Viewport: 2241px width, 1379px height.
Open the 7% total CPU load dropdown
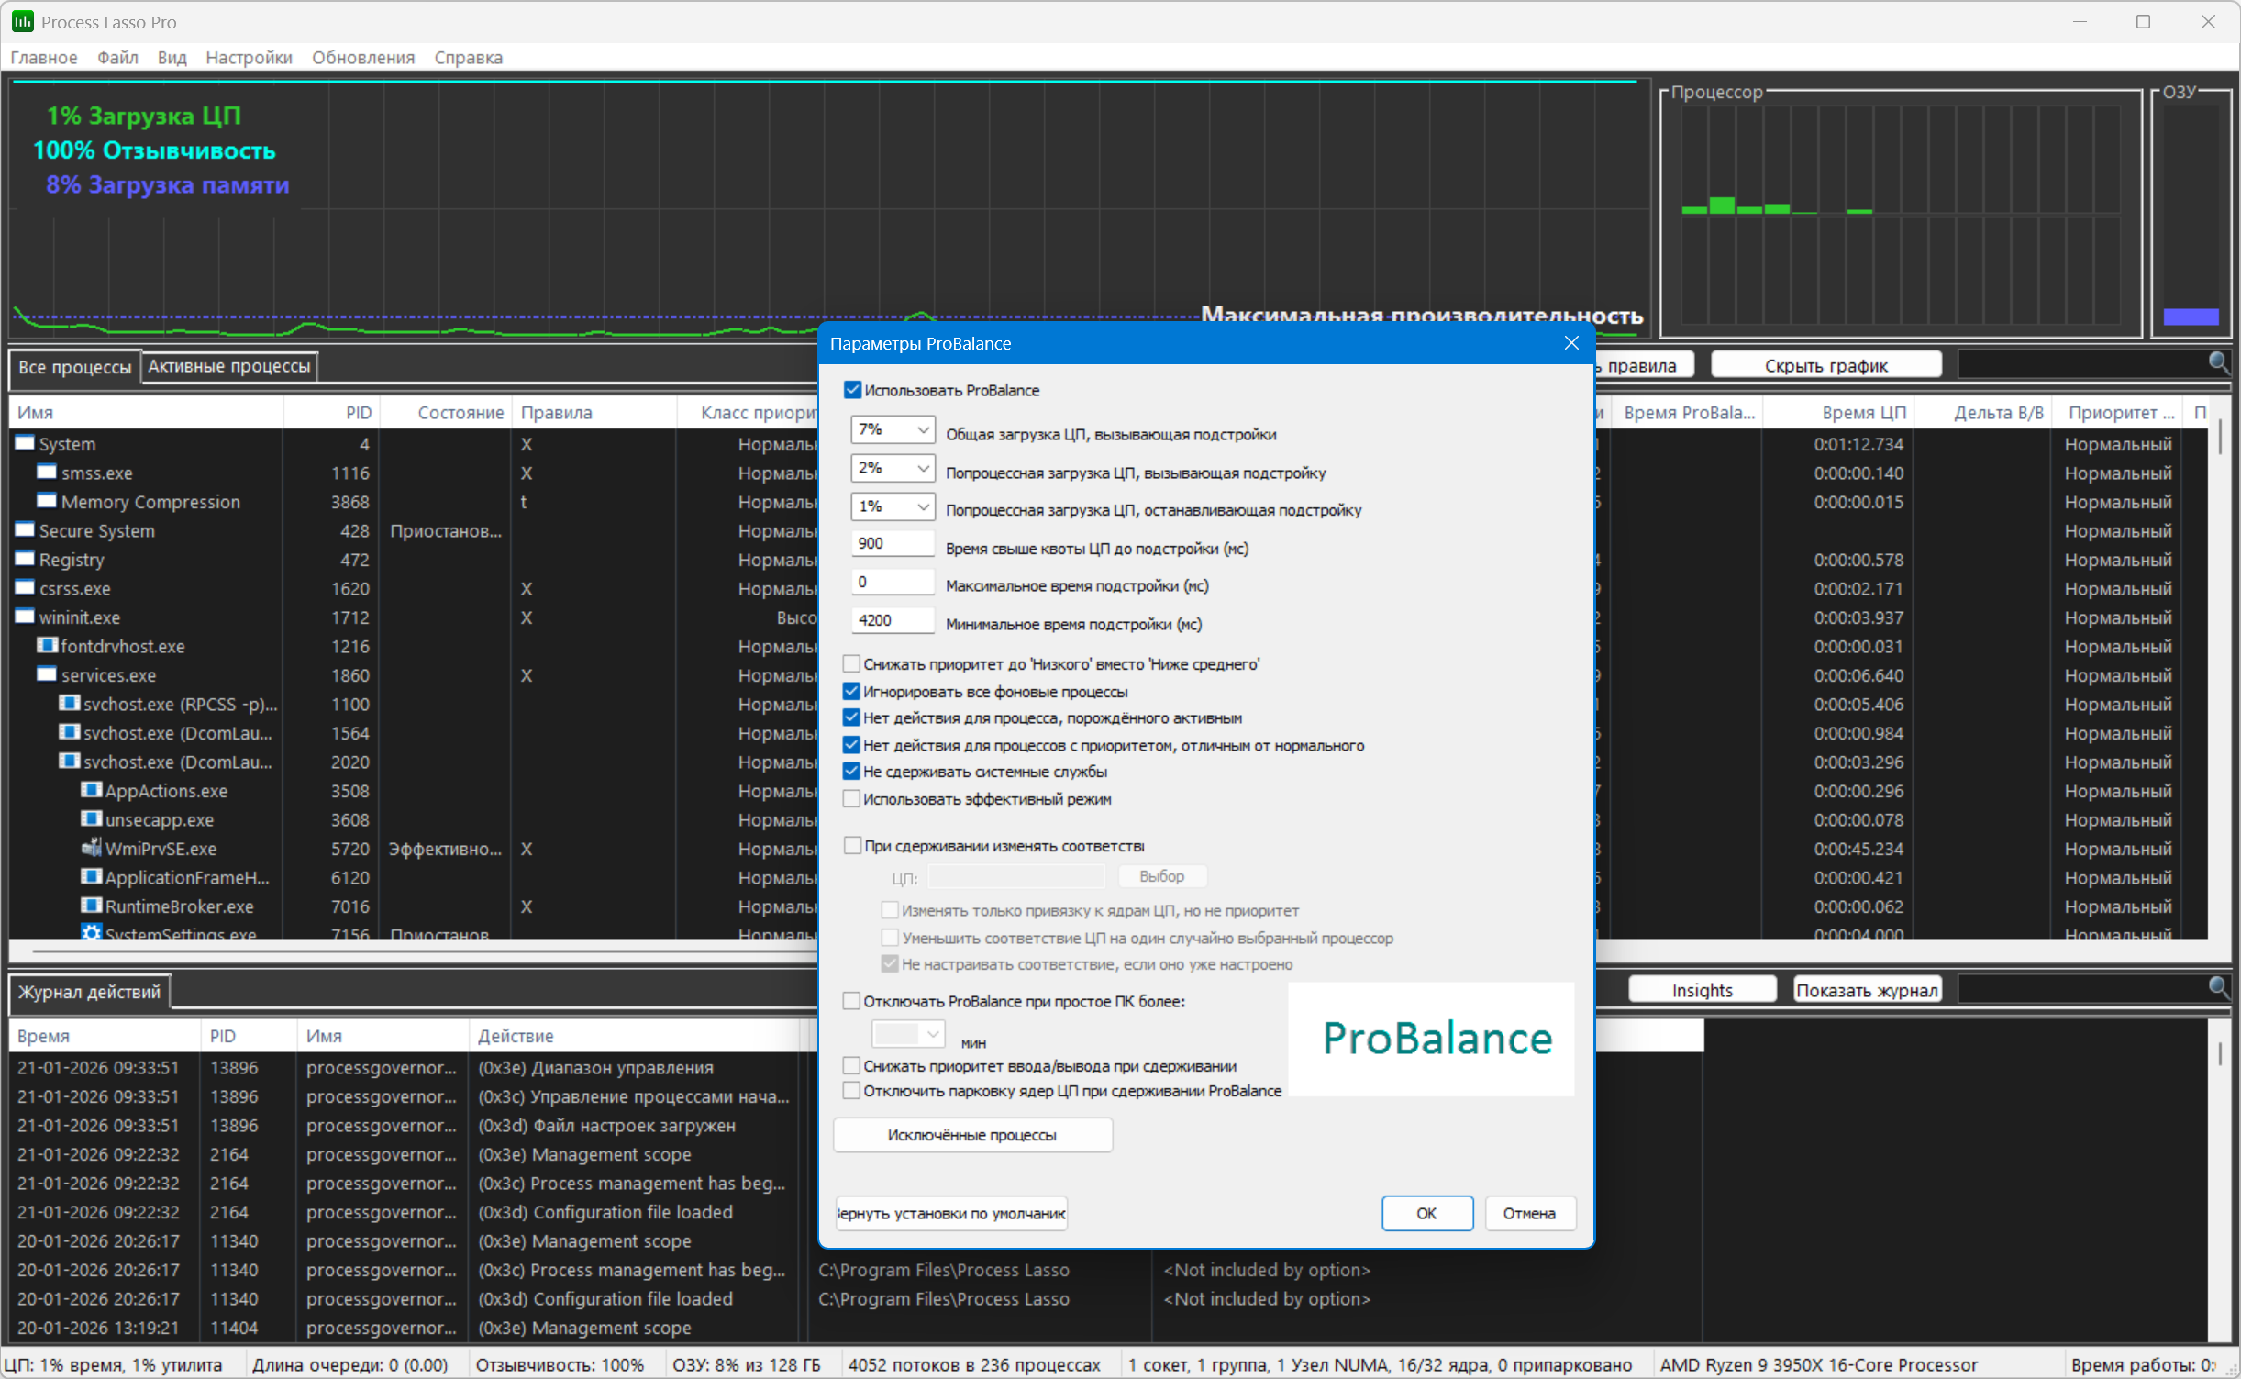tap(893, 429)
